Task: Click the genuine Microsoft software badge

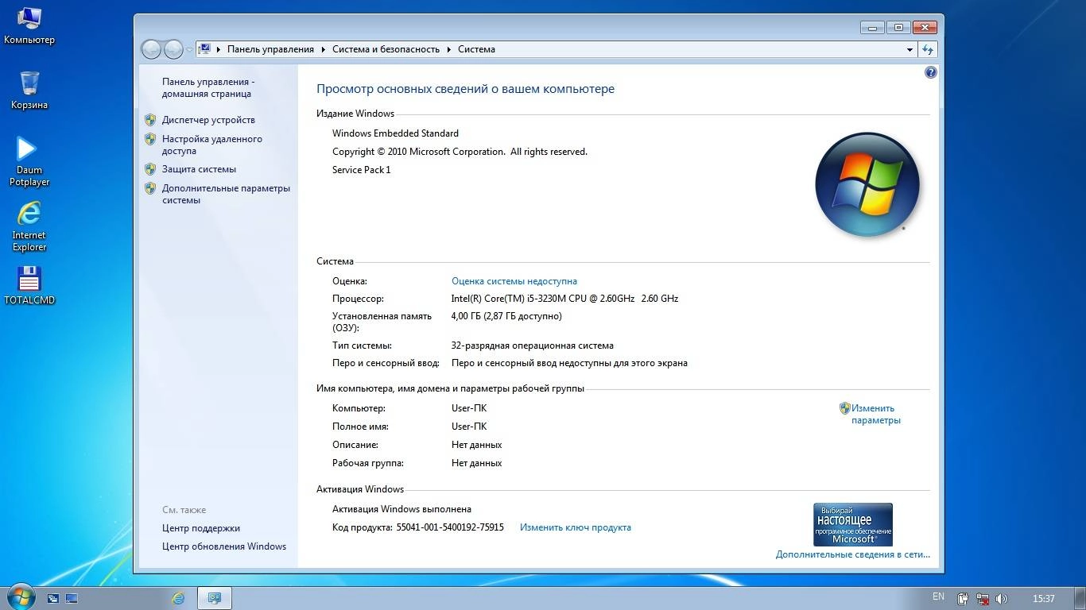Action: click(853, 524)
